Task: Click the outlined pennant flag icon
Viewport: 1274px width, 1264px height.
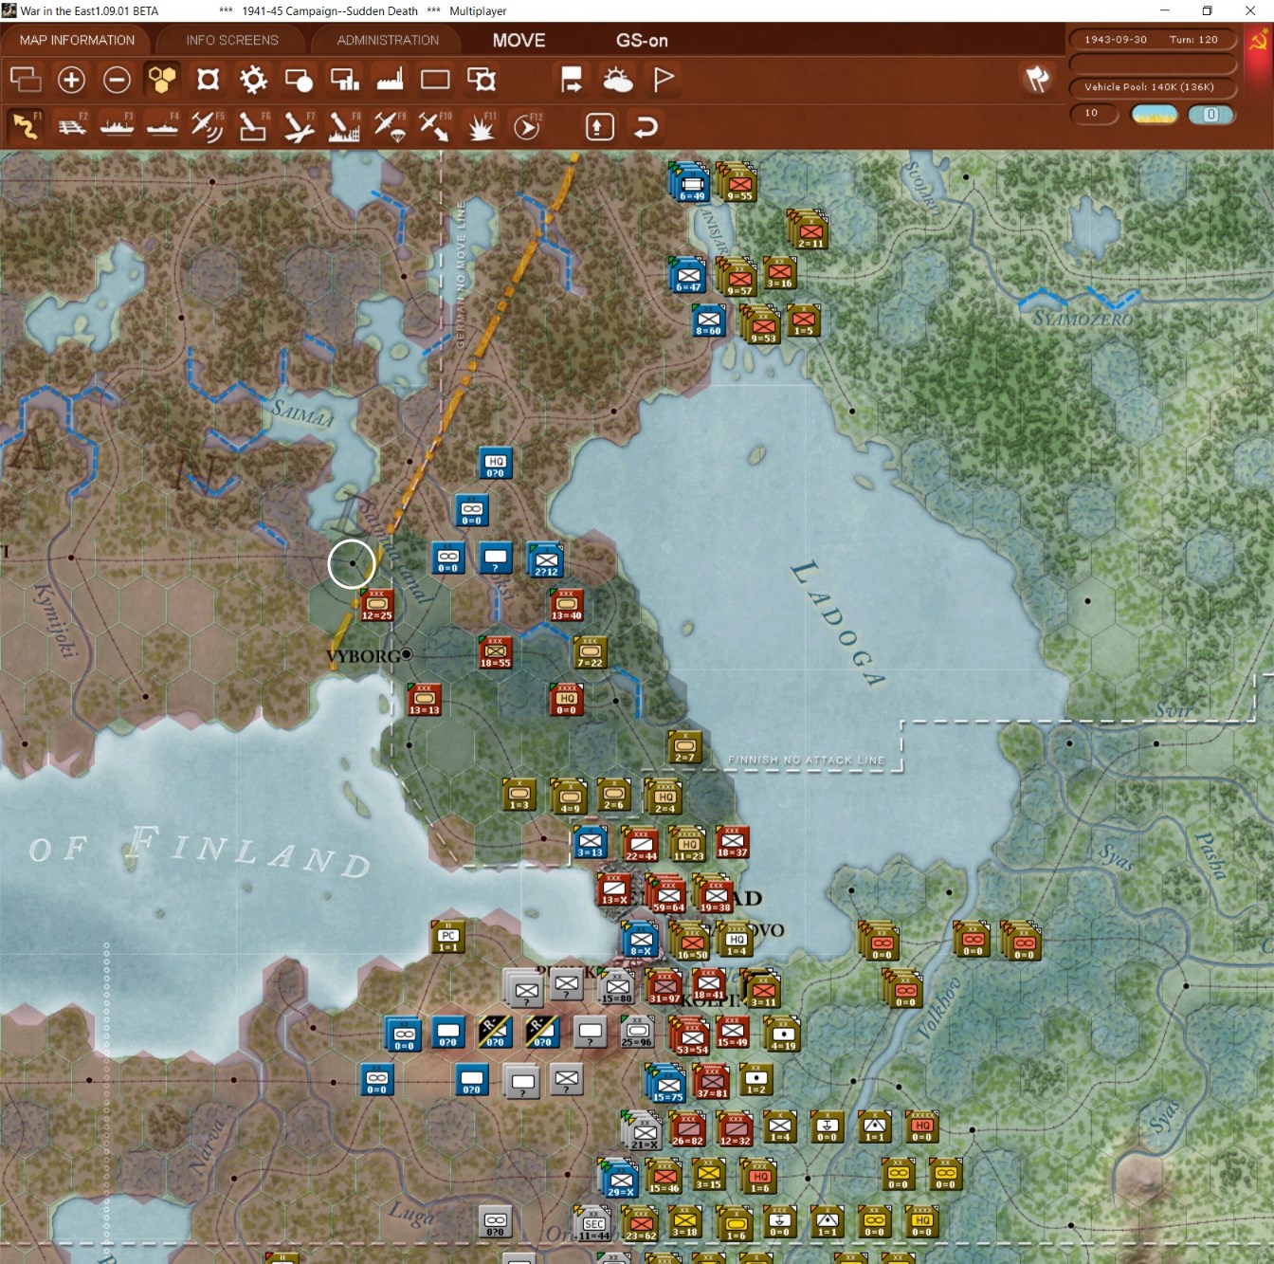Action: click(664, 80)
